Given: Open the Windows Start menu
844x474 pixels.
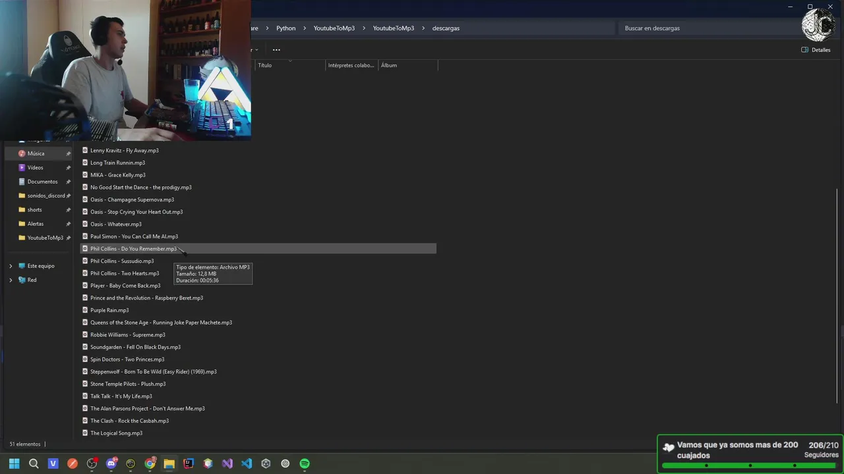Looking at the screenshot, I should (15, 463).
